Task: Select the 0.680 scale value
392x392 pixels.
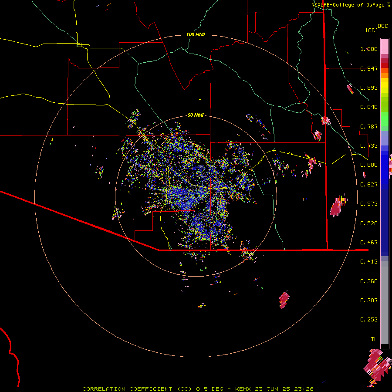Action: click(x=369, y=165)
